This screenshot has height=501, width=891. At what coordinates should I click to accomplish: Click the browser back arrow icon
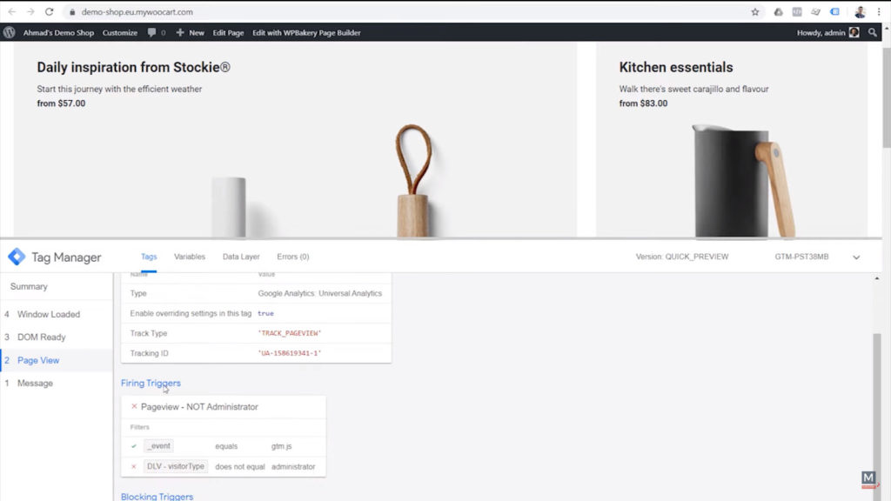click(x=12, y=13)
